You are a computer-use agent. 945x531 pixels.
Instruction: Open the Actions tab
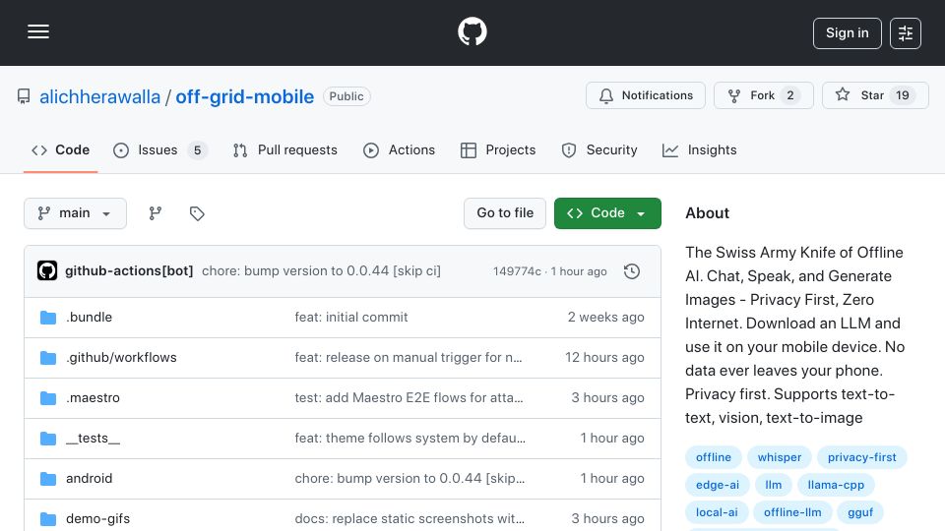[399, 149]
